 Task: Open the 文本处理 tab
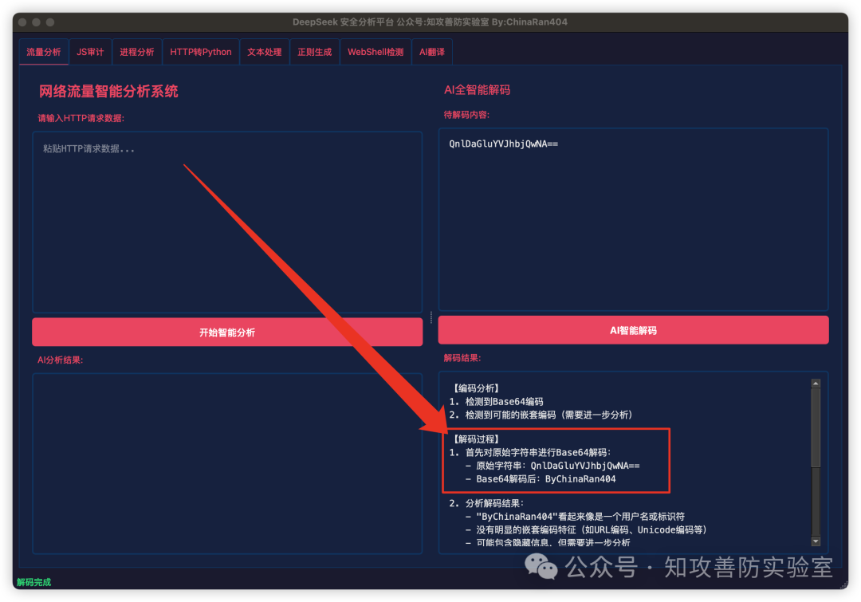coord(265,52)
